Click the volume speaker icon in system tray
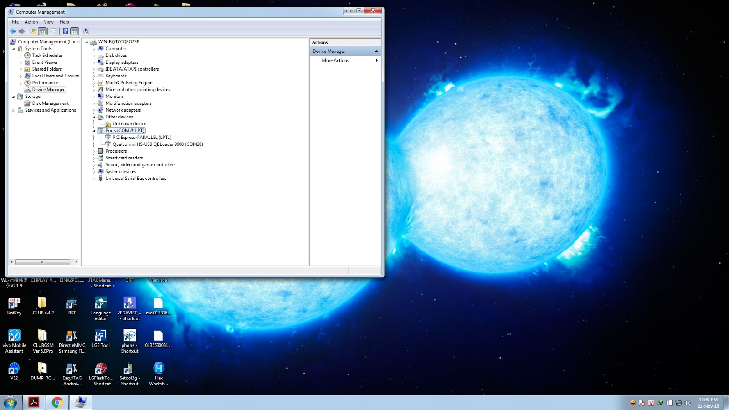 [x=688, y=403]
